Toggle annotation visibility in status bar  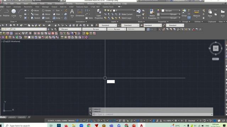pos(154,121)
